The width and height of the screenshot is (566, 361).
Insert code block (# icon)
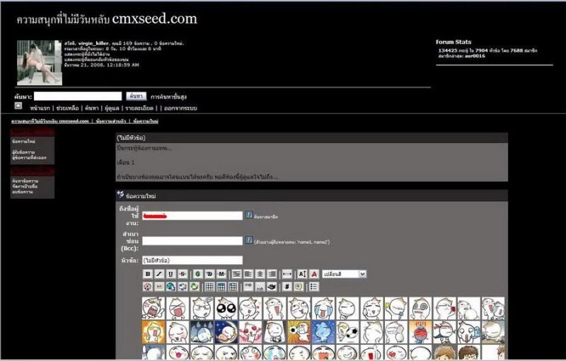click(287, 287)
